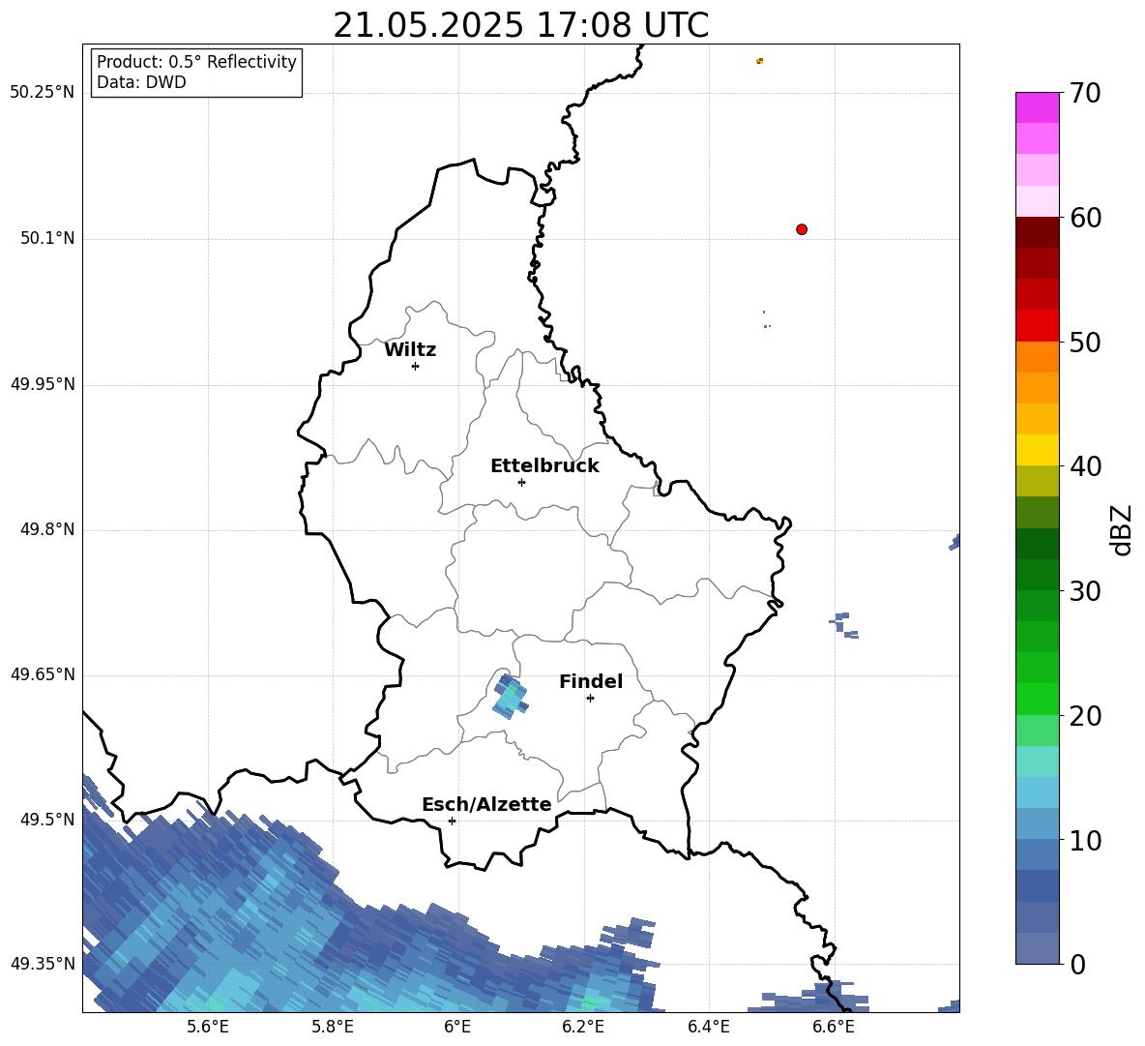Click the dBZ colorbar axis label
The width and height of the screenshot is (1145, 1046).
pyautogui.click(x=1122, y=529)
